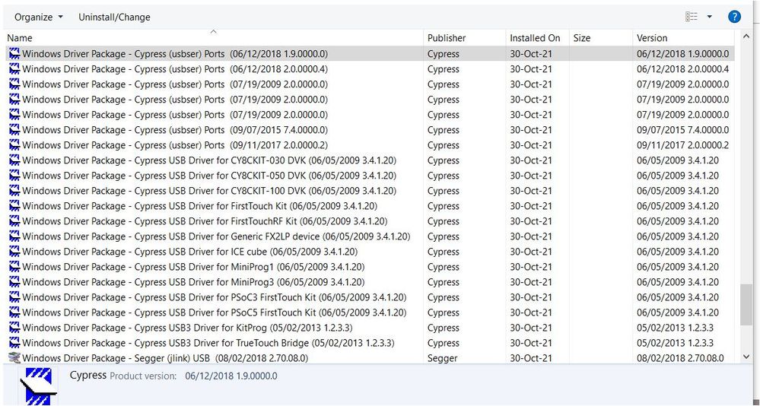The width and height of the screenshot is (760, 406).
Task: Open the change view icon
Action: [692, 17]
